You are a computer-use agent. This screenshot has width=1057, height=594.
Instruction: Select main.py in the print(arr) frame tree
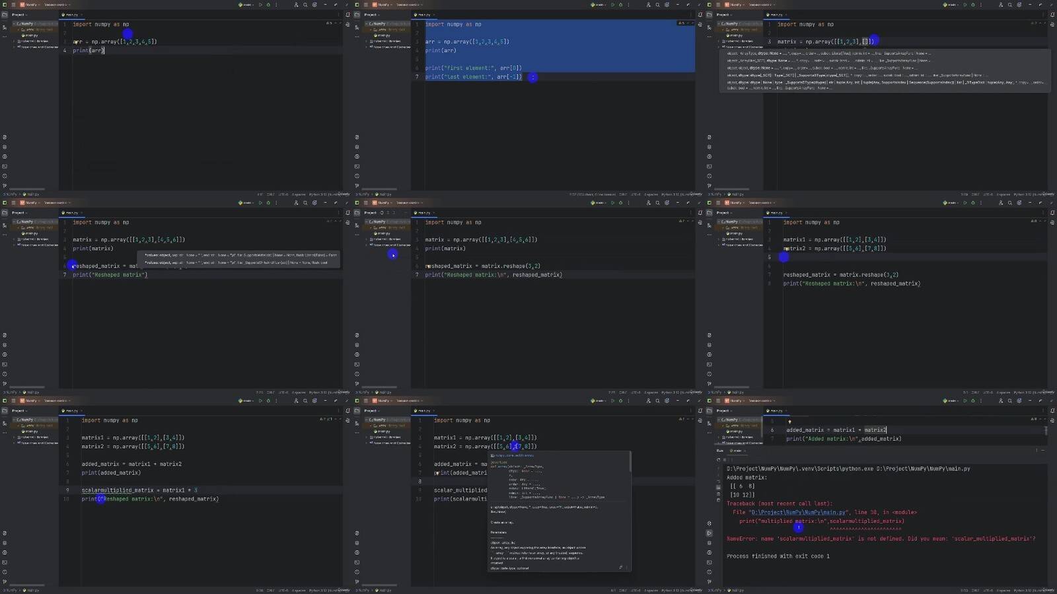click(31, 36)
